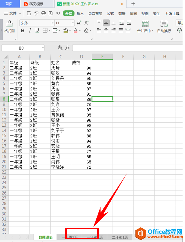Select the 二年级1班 sheet tab
Screen dimensions: 185x242
(120, 237)
